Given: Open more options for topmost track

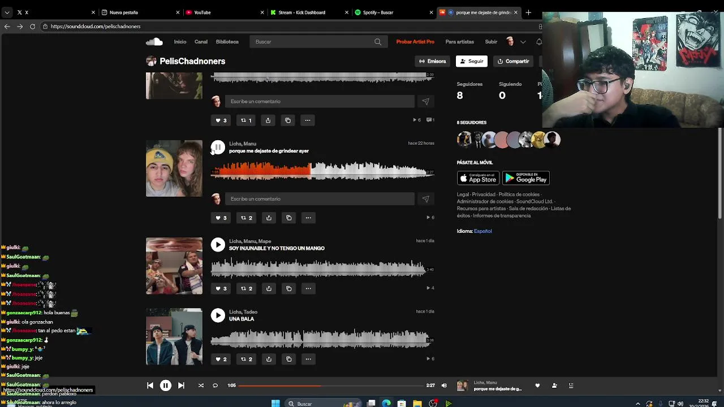Looking at the screenshot, I should 307,120.
